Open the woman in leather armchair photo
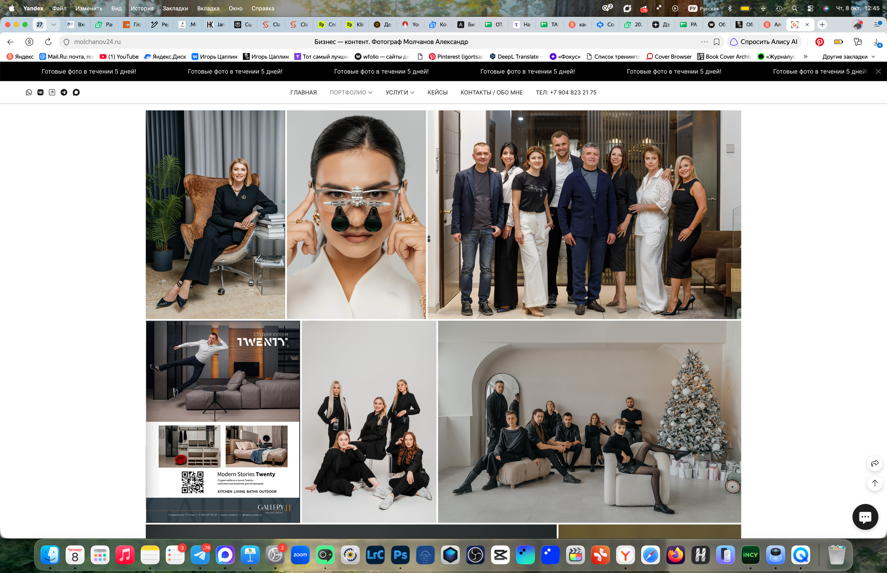Screen dimensions: 887x573 (215, 214)
